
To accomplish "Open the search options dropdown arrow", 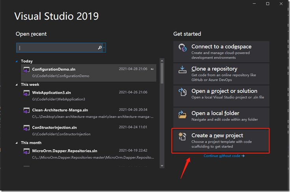I will point(104,48).
